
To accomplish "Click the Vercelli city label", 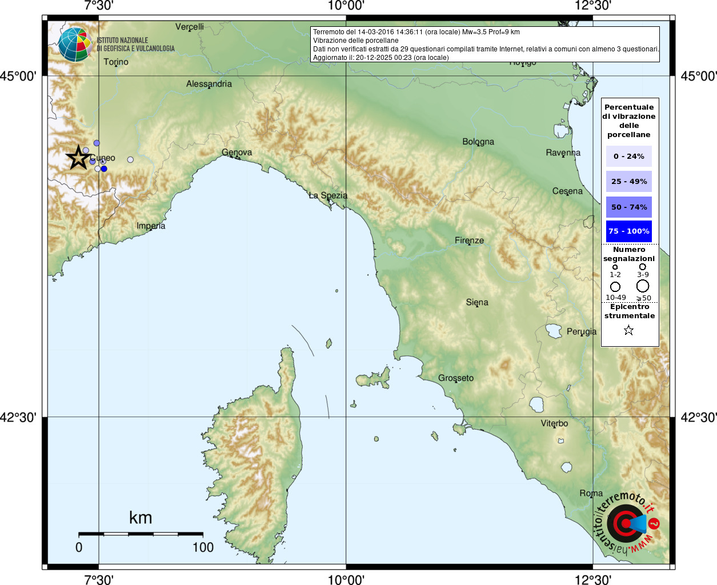I will coord(190,27).
